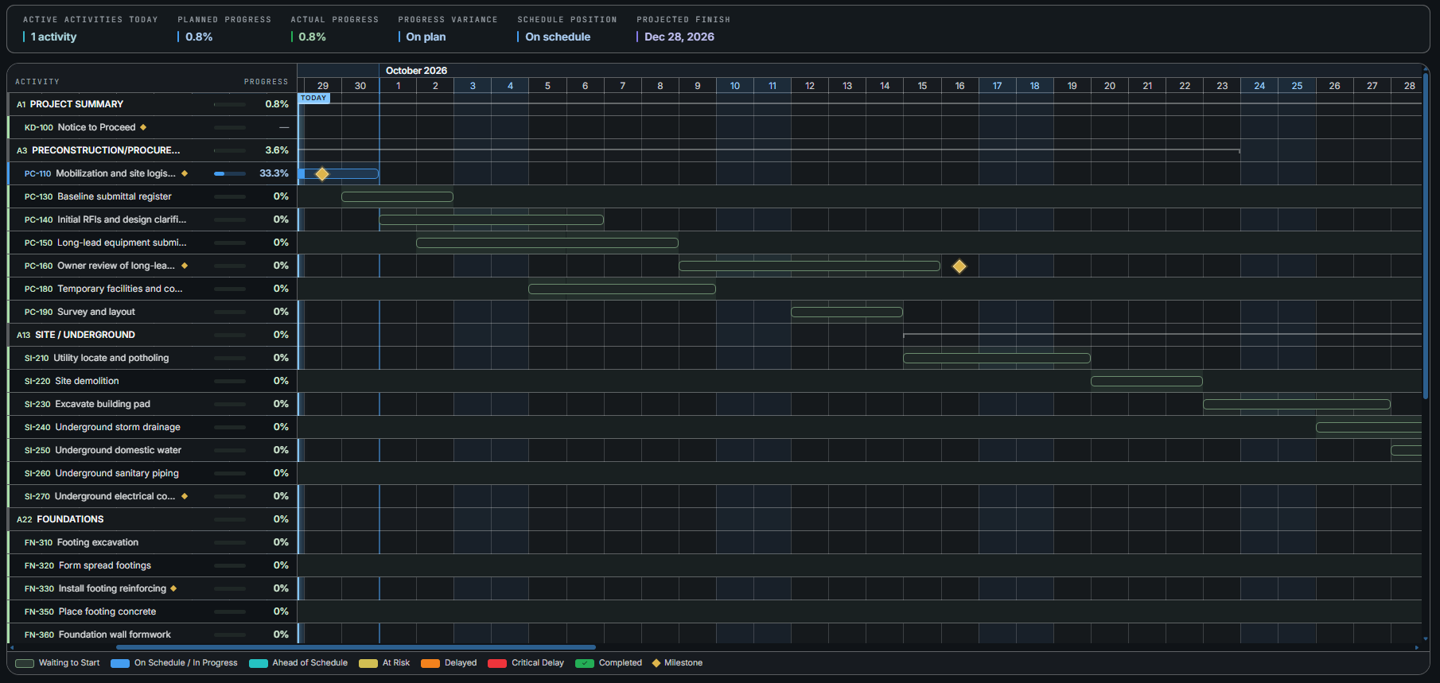Click the PC-140 Initial RFIs Gantt bar
The width and height of the screenshot is (1440, 683).
point(491,220)
